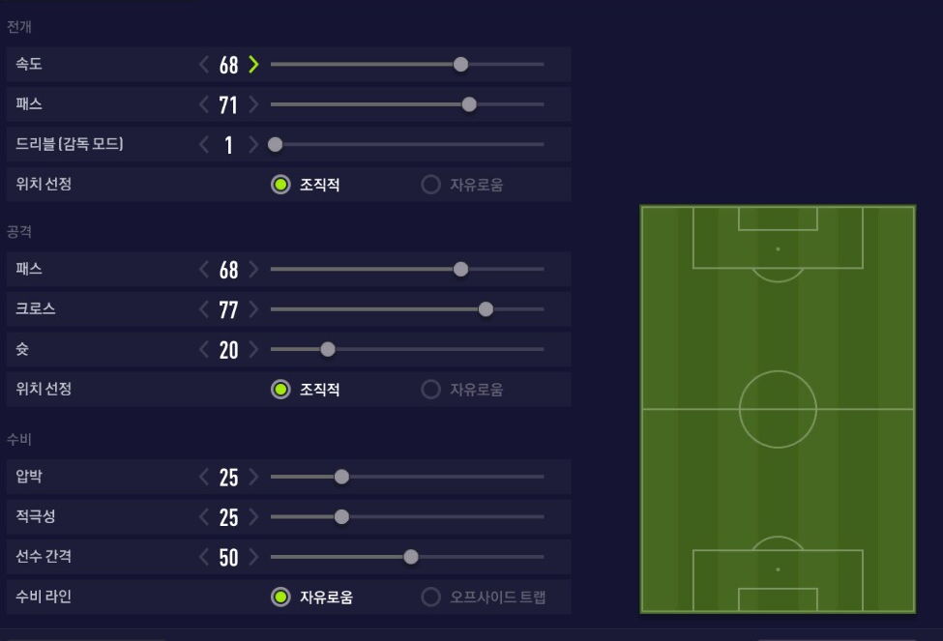Viewport: 943px width, 641px height.
Task: Click the center circle on pitch diagram
Action: tap(778, 409)
